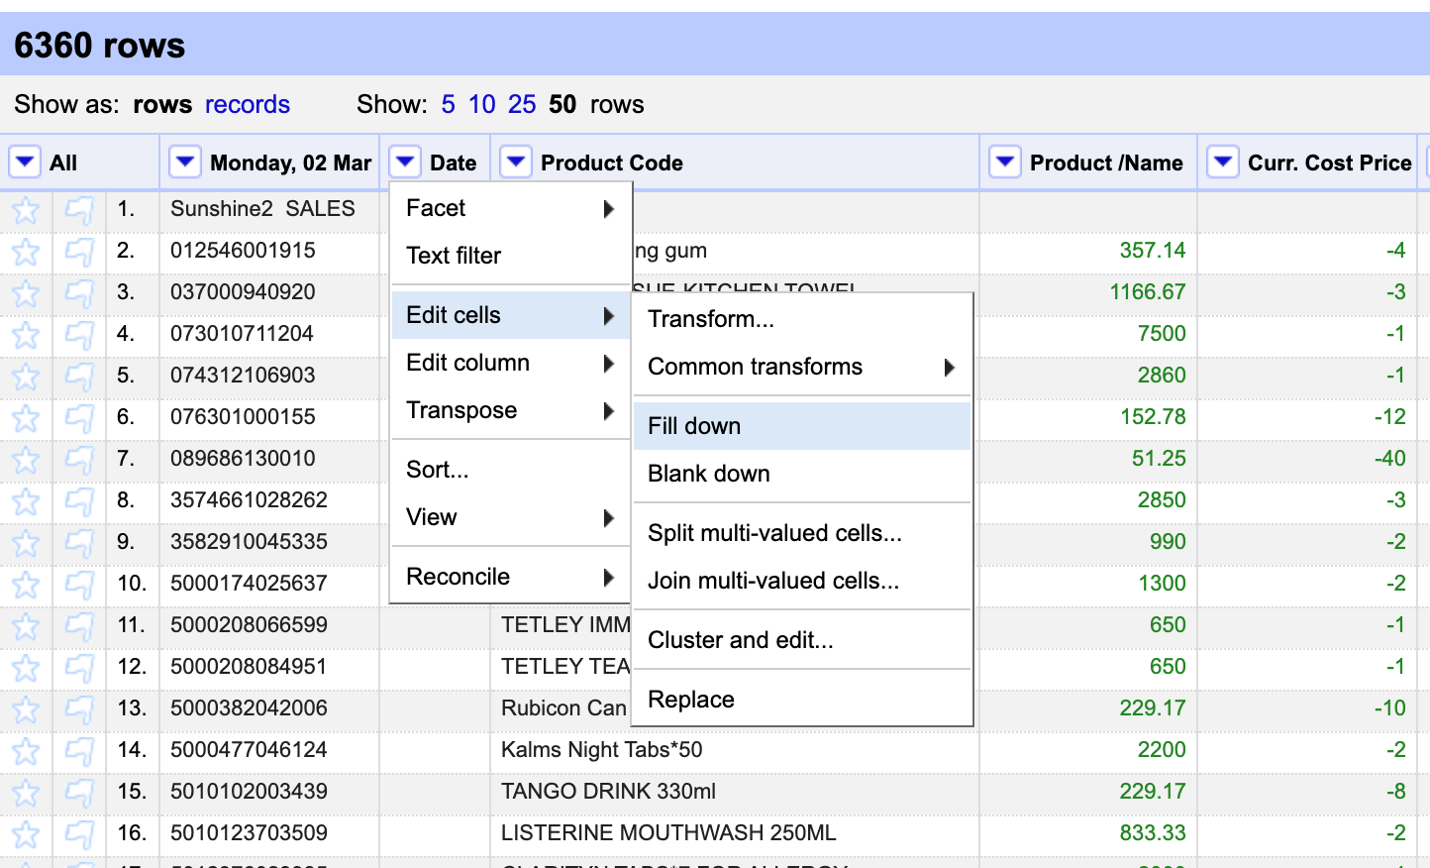Open the Curr. Cost Price column menu
Viewport: 1430px width, 868px height.
pyautogui.click(x=1223, y=162)
